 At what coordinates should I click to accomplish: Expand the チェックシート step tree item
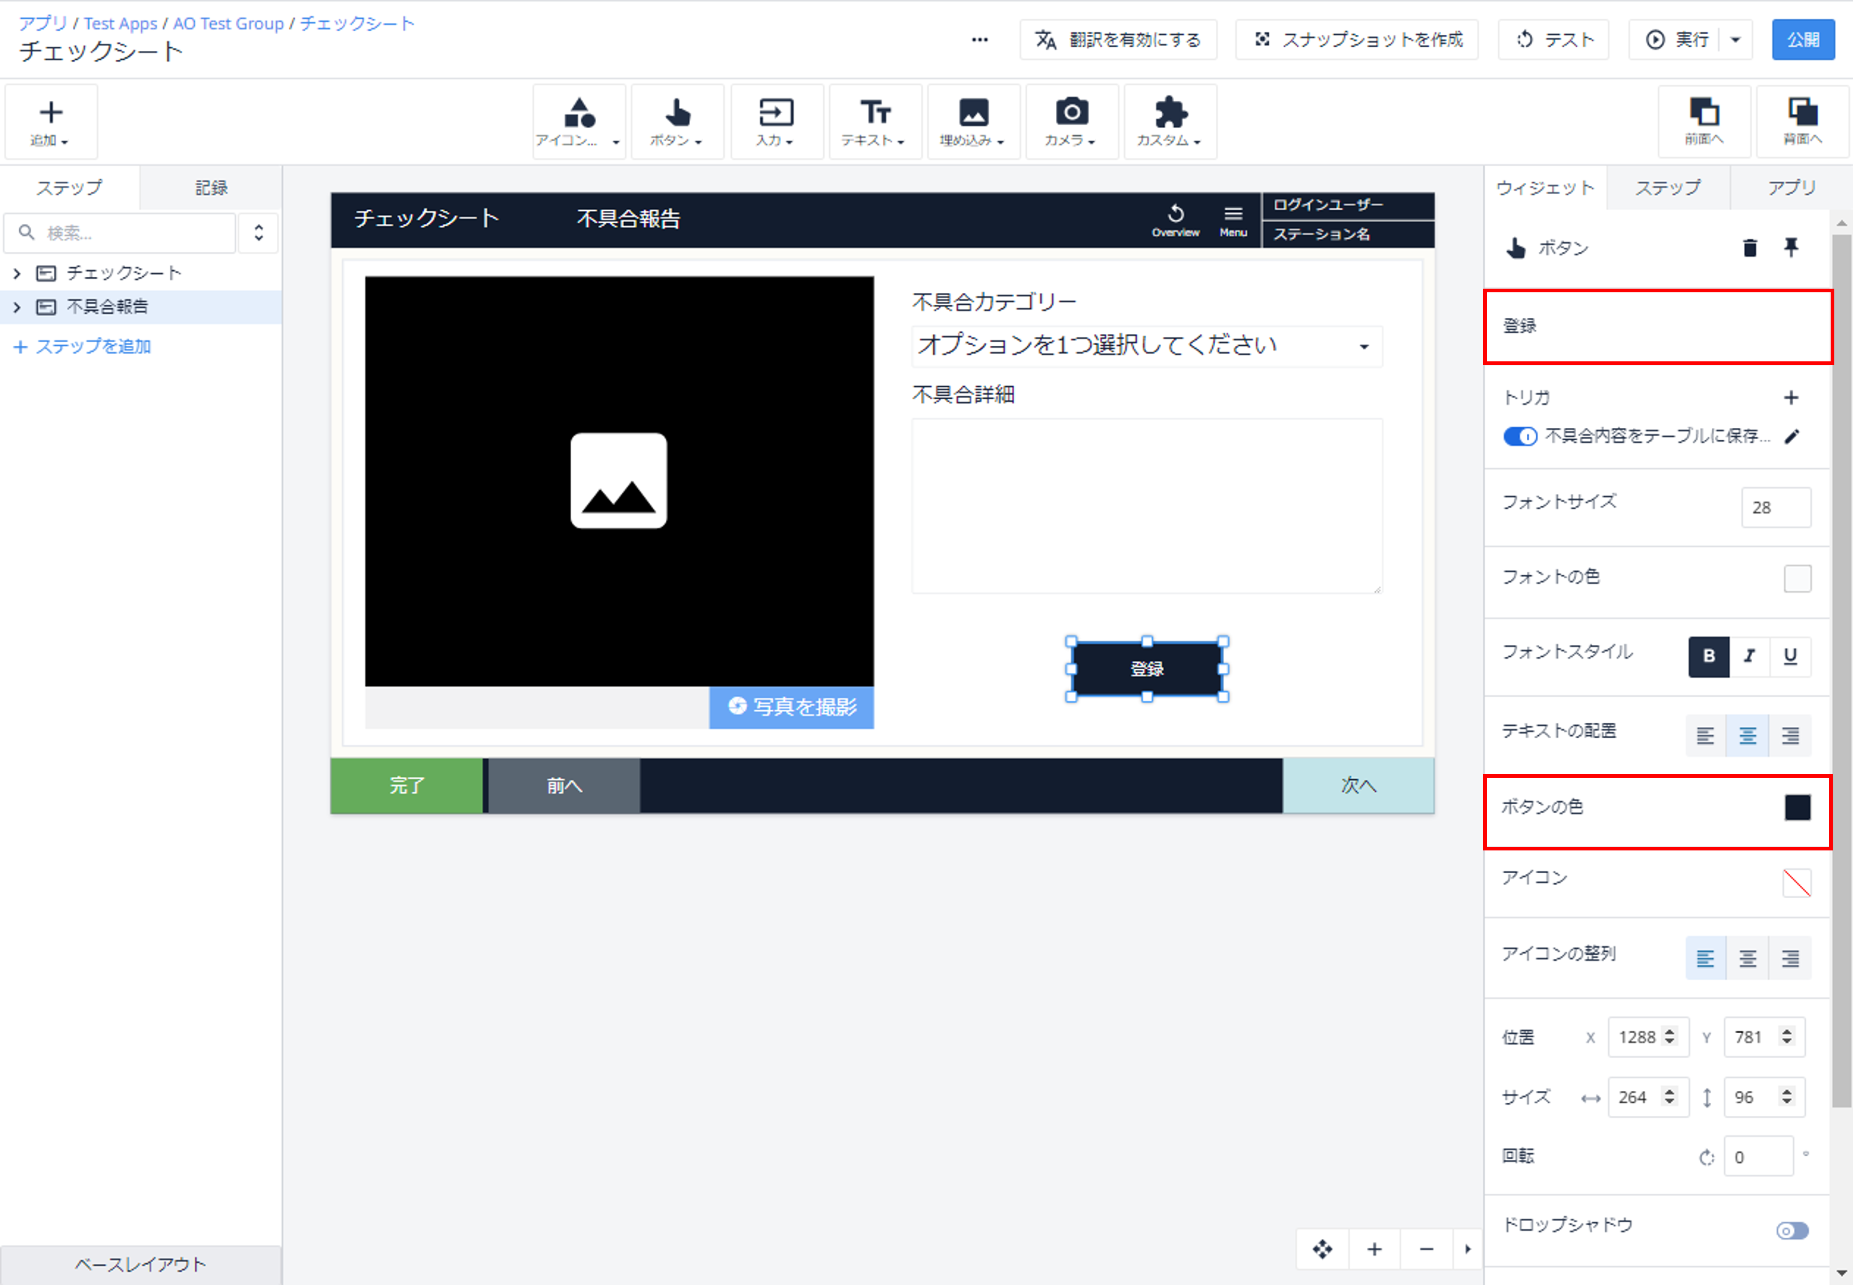(x=17, y=274)
